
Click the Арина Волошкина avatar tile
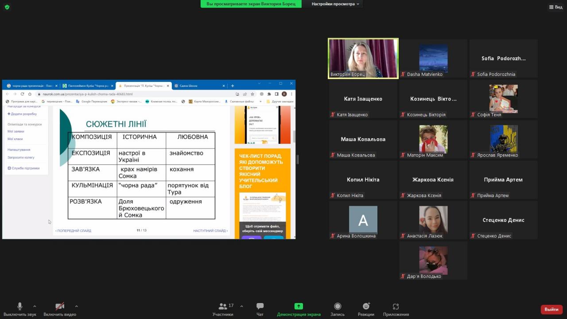click(x=363, y=220)
